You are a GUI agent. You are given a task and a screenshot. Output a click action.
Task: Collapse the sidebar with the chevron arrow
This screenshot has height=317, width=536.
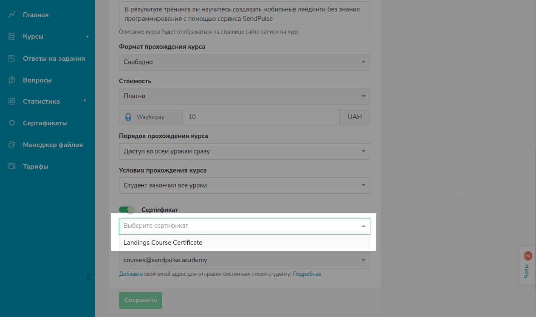(88, 277)
